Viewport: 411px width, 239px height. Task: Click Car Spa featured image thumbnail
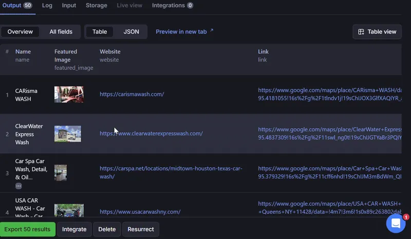(61, 173)
